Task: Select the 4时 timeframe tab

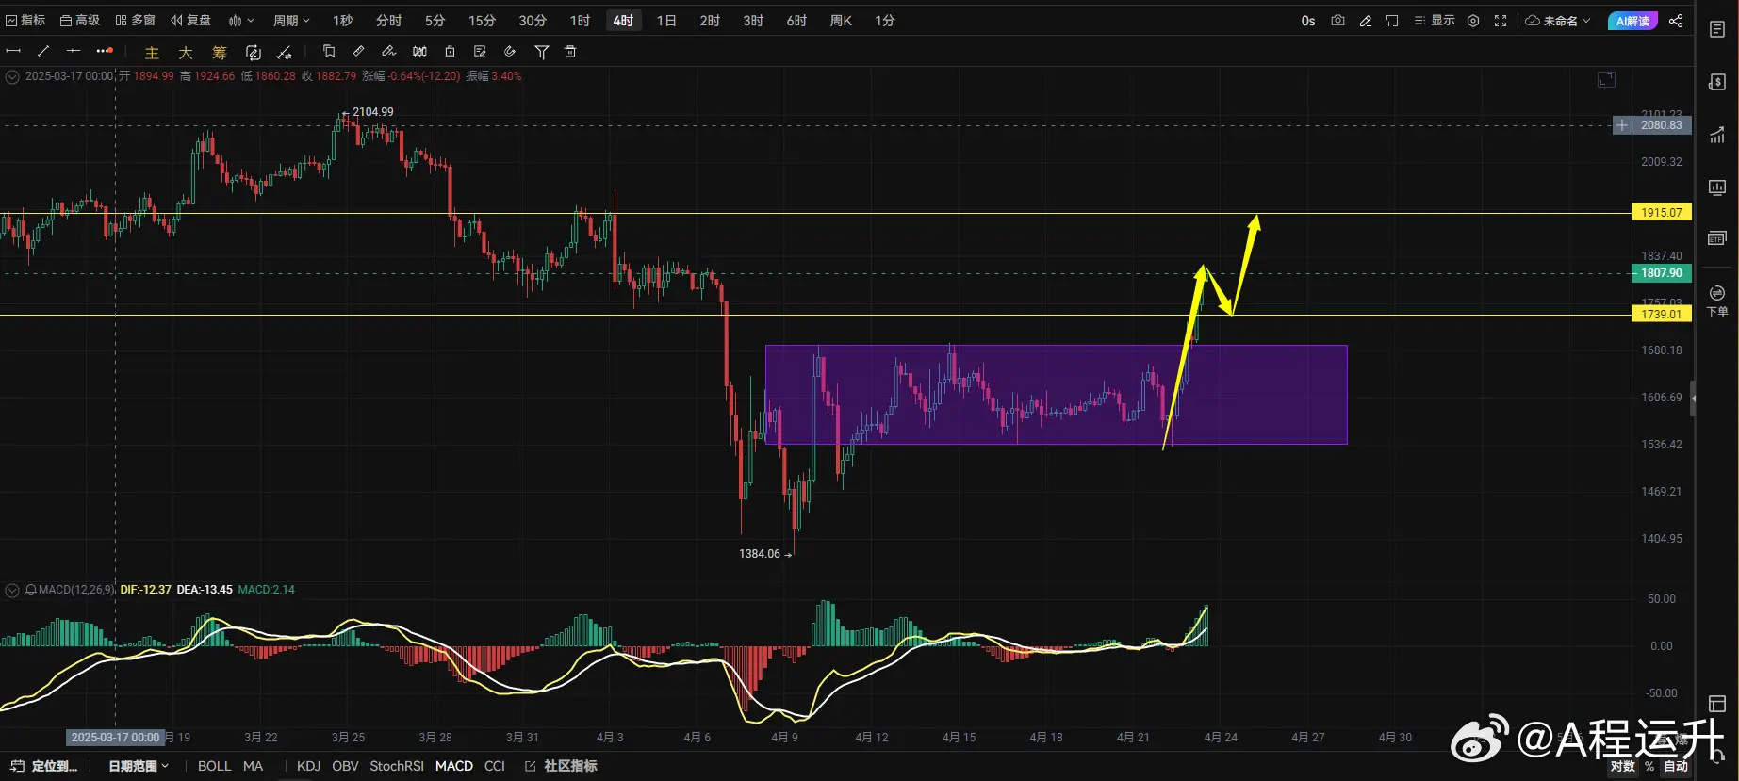Action: [x=623, y=21]
